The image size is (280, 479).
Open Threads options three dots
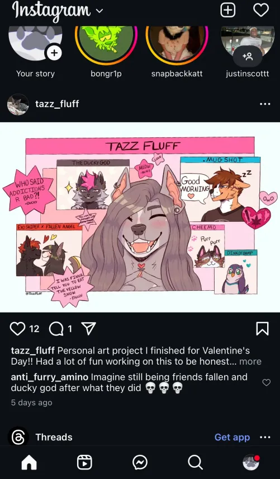(x=265, y=437)
